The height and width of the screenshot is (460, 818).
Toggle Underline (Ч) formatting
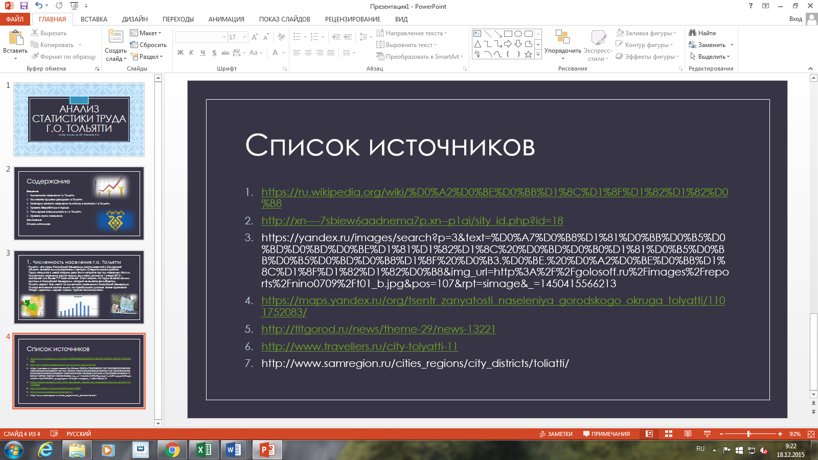coord(202,53)
